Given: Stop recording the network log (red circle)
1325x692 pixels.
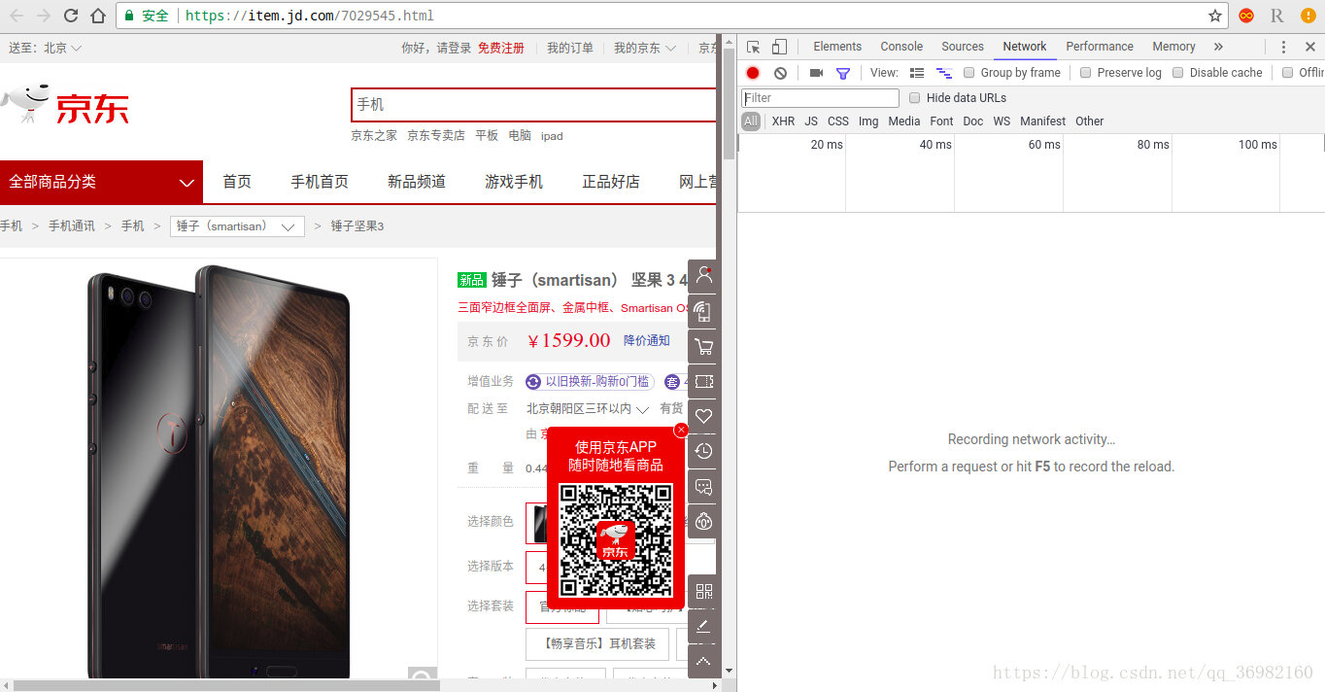Looking at the screenshot, I should pos(753,73).
